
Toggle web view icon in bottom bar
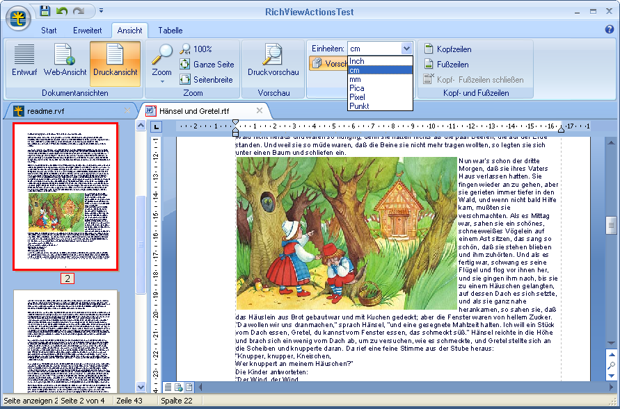[178, 387]
